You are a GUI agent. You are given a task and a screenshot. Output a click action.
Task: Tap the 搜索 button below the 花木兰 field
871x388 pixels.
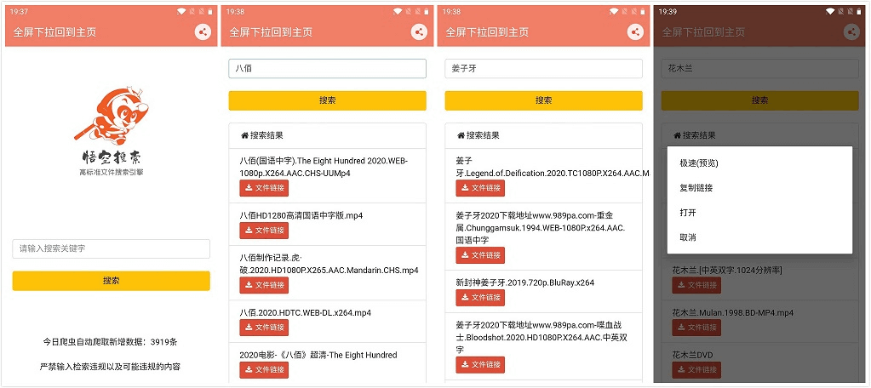click(x=760, y=100)
